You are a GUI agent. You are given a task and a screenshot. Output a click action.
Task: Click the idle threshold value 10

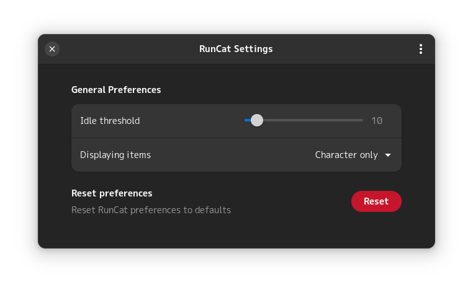[377, 121]
